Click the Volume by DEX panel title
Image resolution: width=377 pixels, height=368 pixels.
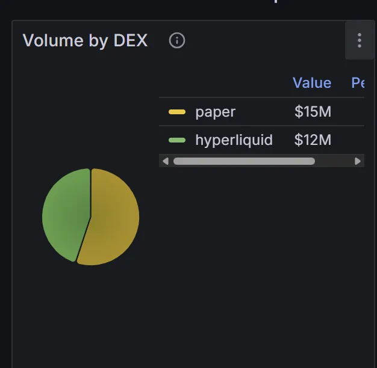[85, 40]
